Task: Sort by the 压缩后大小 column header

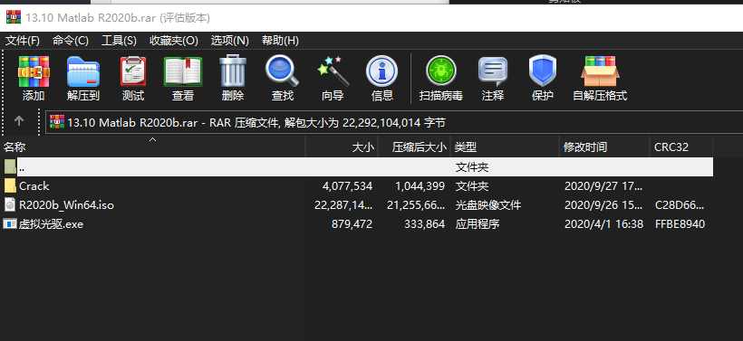Action: 414,147
